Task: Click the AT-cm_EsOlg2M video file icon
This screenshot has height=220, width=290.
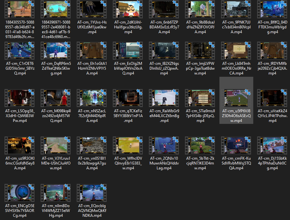Action: (x=128, y=52)
